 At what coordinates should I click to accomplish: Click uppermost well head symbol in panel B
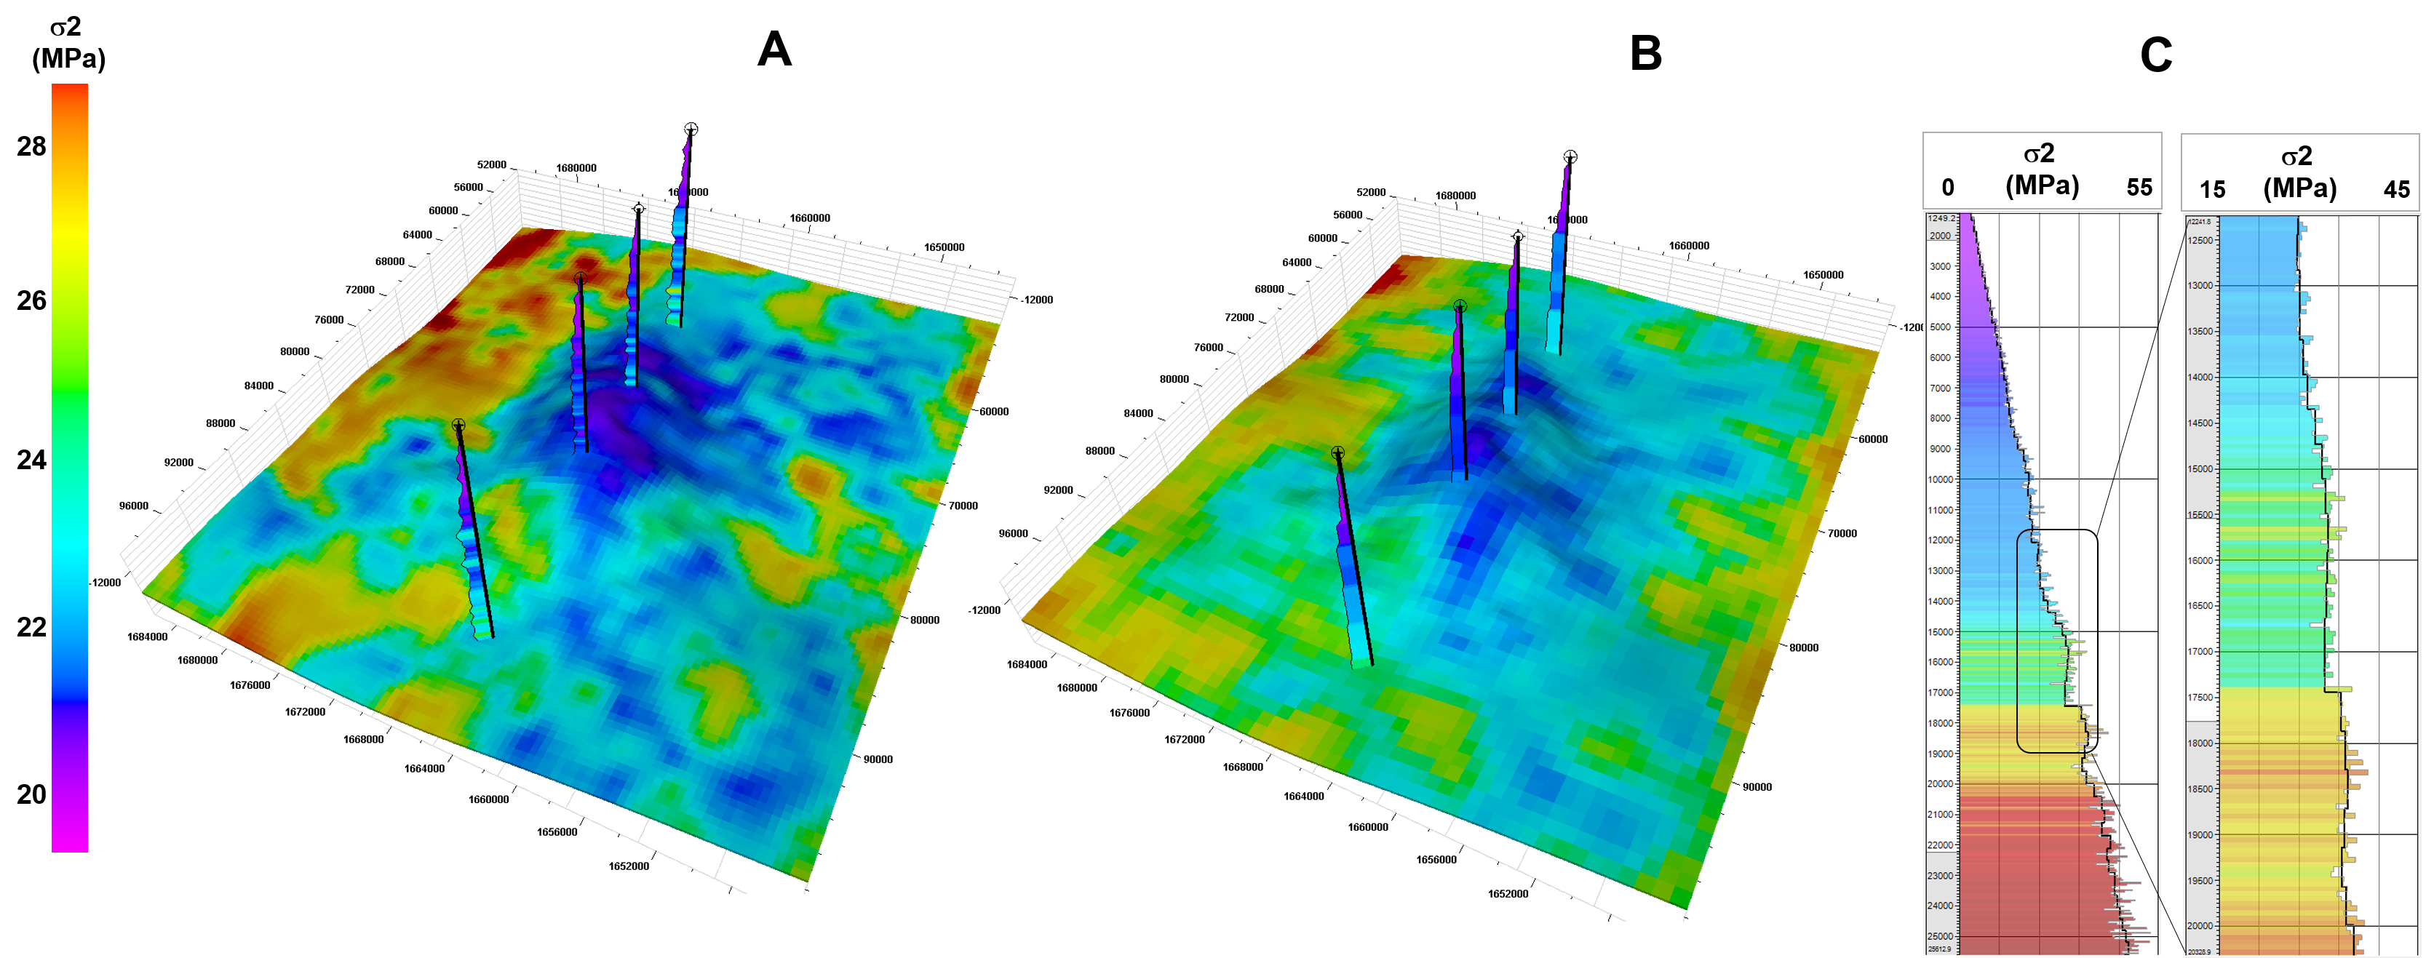[x=1570, y=156]
